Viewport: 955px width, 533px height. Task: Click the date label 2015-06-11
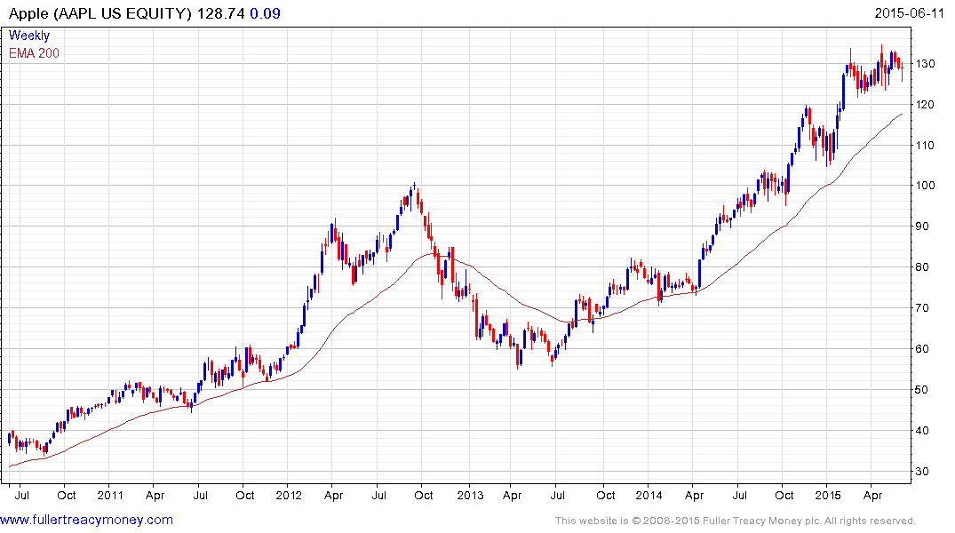(909, 13)
